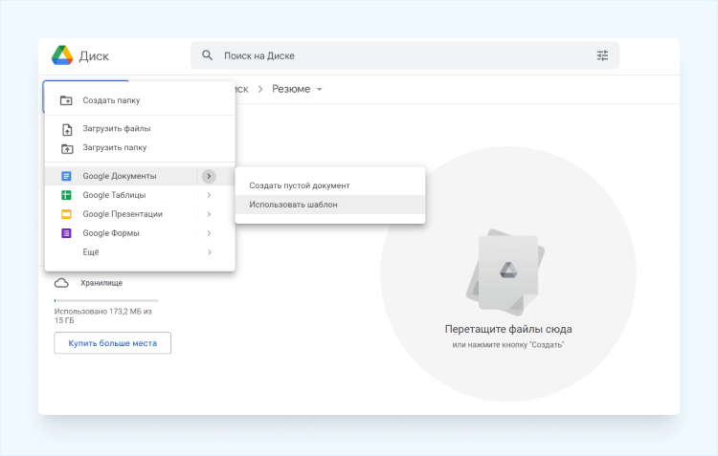718x456 pixels.
Task: Click the yellow Google Slides icon
Action: 66,214
